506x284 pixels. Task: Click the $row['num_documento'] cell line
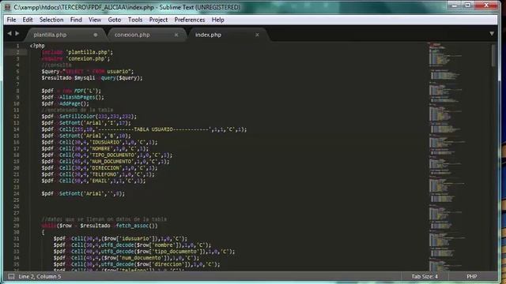pos(126,258)
